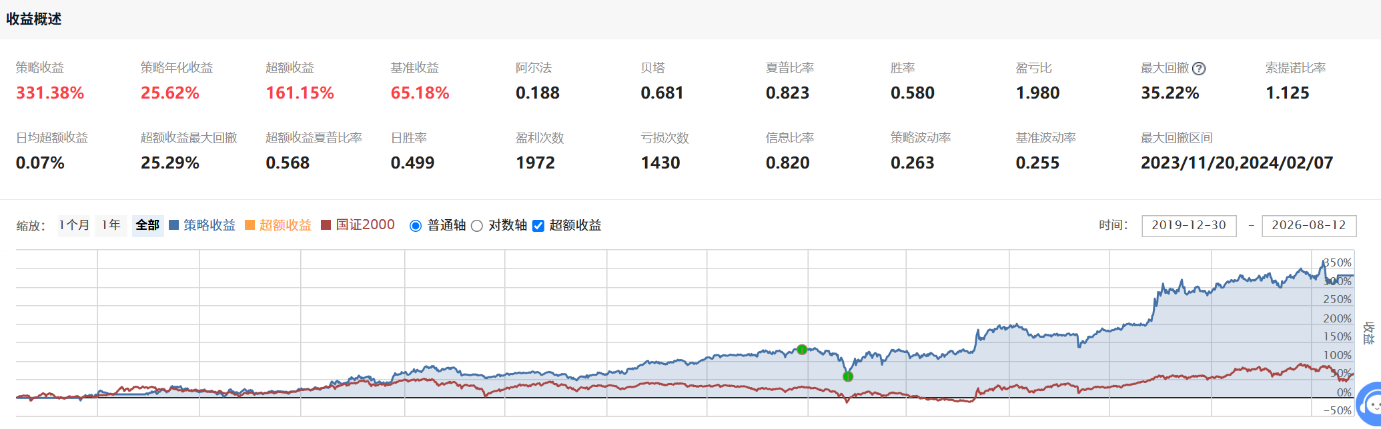
Task: Select the 对数轴 radio button
Action: tap(477, 226)
